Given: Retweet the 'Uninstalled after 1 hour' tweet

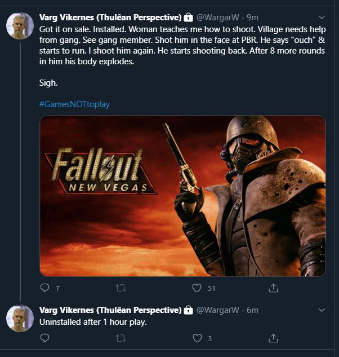Looking at the screenshot, I should [121, 338].
